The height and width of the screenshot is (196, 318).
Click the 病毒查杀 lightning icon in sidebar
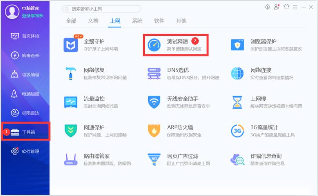(15, 55)
